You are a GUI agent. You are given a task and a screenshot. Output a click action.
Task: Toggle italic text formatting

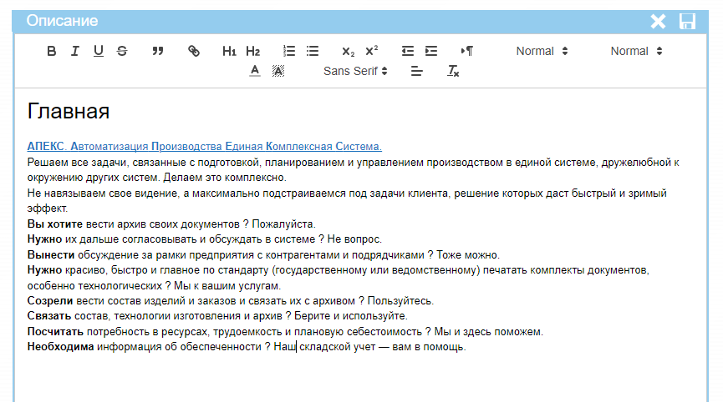pyautogui.click(x=75, y=51)
